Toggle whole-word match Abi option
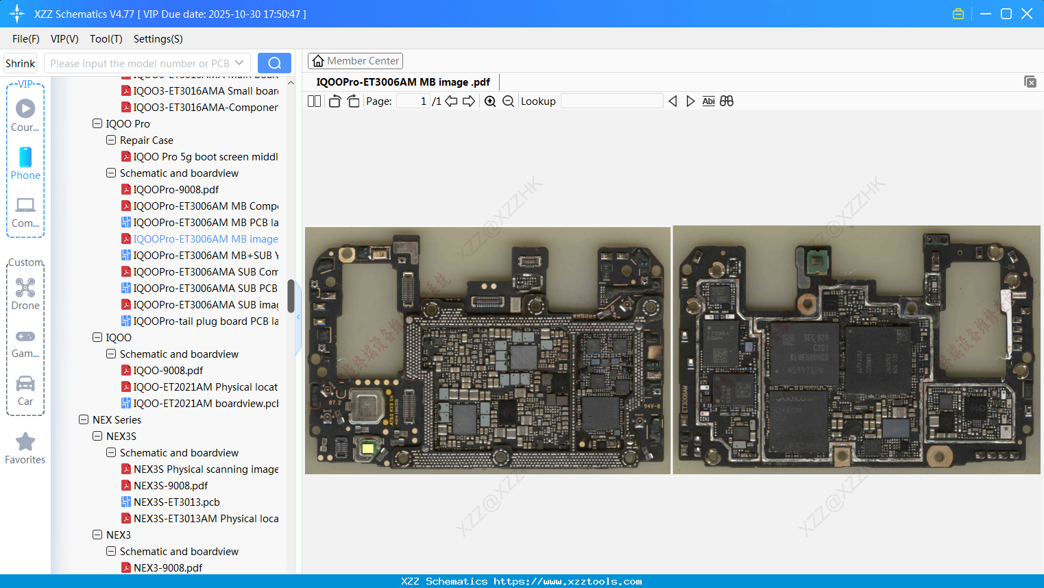Viewport: 1044px width, 588px height. click(708, 101)
